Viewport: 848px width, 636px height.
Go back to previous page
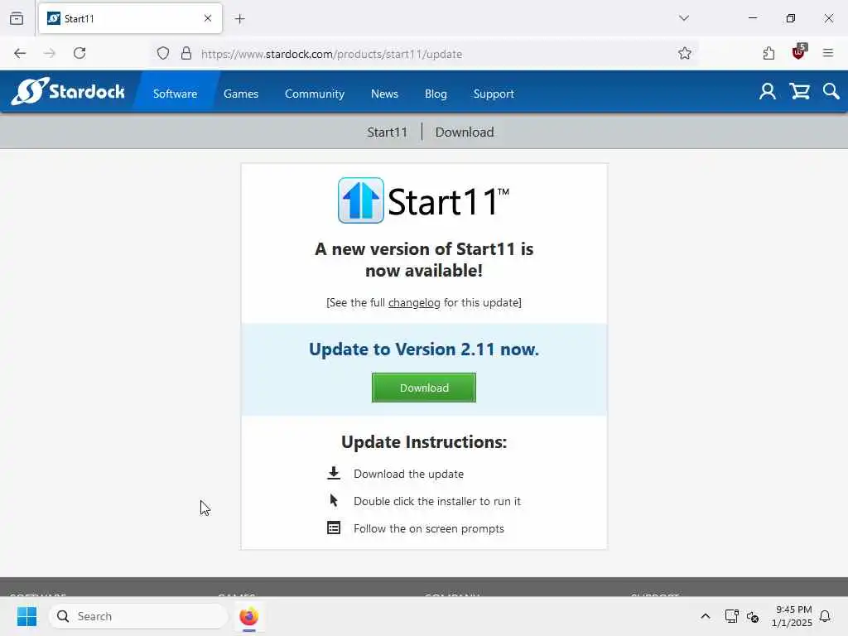pos(20,53)
